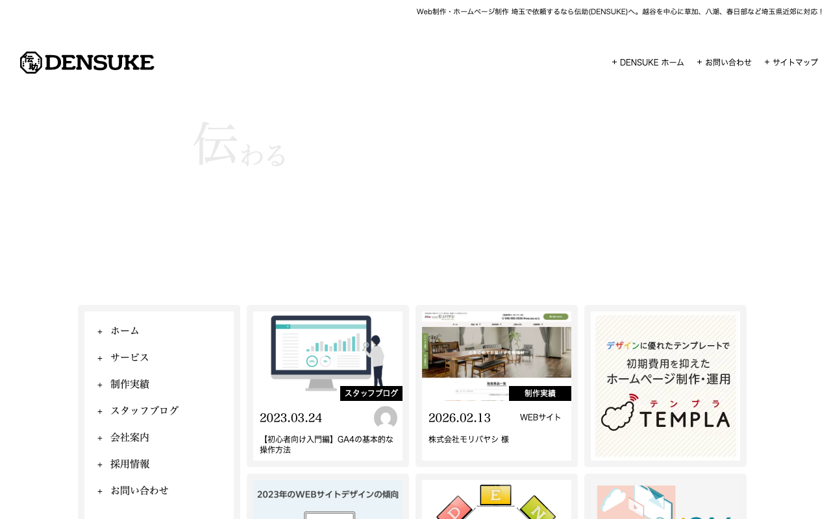Image resolution: width=831 pixels, height=519 pixels.
Task: Click the Web制作 埼玉 tagline text at top
Action: click(620, 12)
